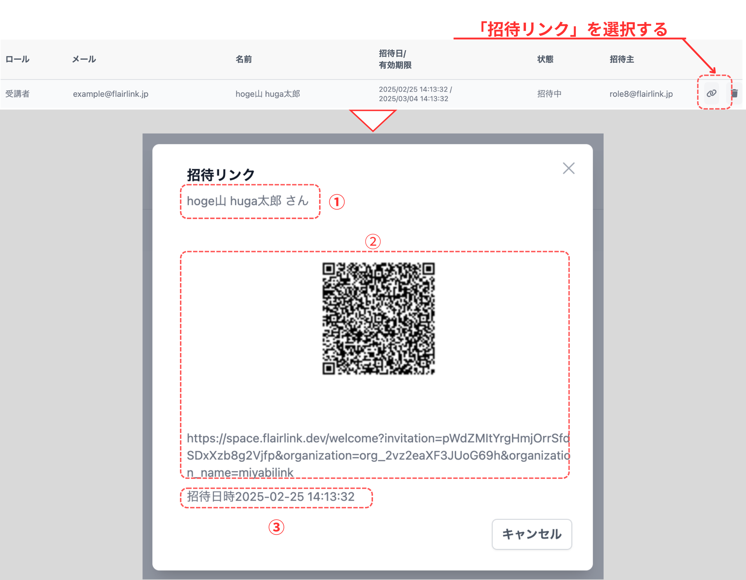Click the ロール column header
Screen dimensions: 746x580
pos(17,59)
